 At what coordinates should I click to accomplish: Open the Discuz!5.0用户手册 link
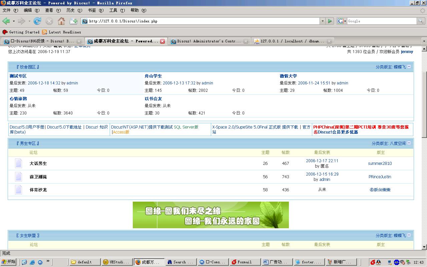click(x=27, y=127)
